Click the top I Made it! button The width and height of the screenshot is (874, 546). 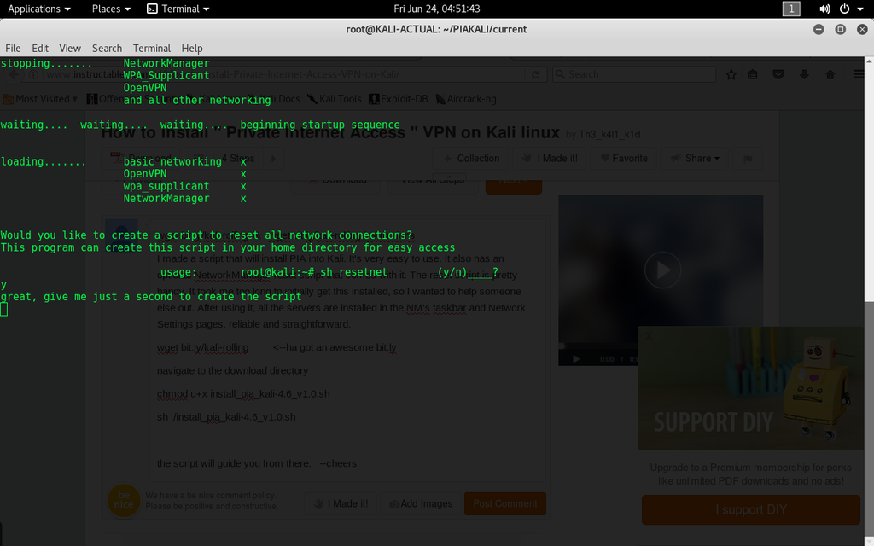(x=550, y=159)
